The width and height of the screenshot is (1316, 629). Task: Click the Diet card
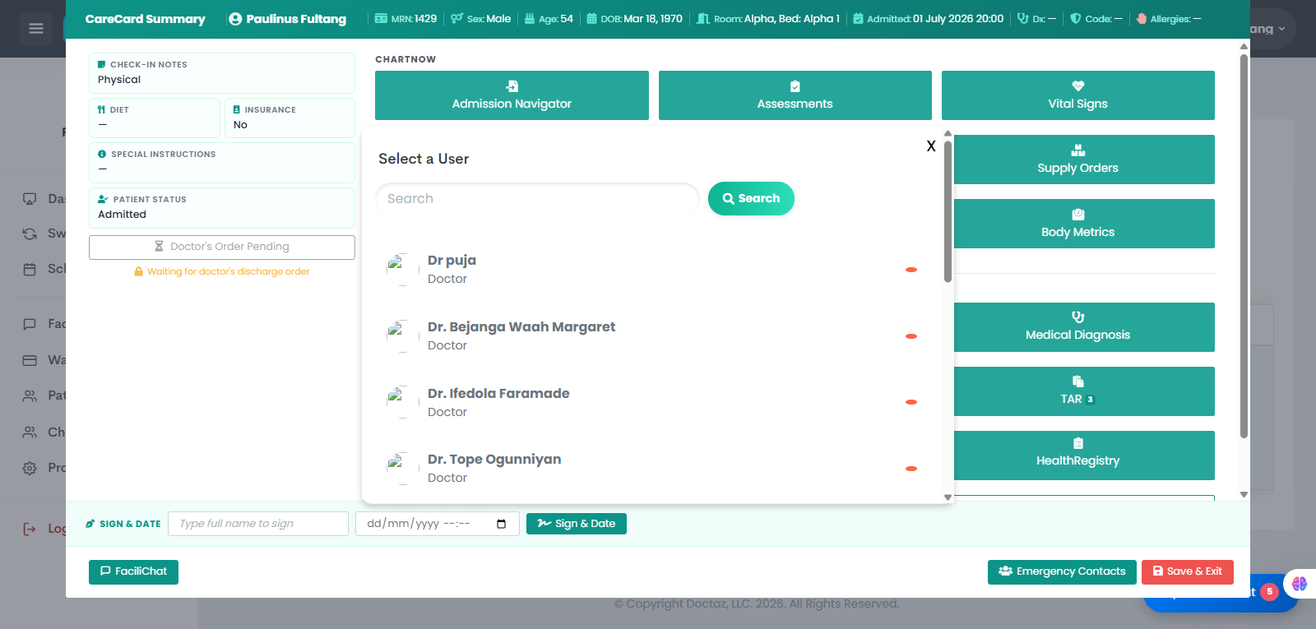coord(155,118)
